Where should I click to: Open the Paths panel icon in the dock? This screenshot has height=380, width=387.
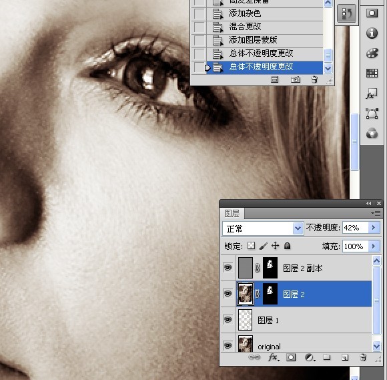372,114
